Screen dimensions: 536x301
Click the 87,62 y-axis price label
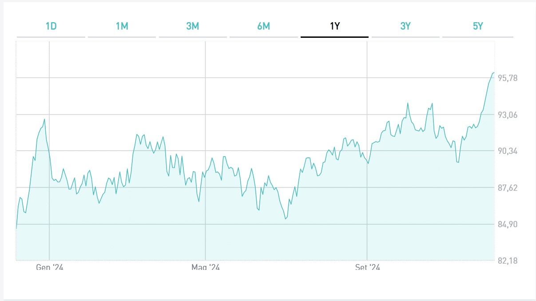coord(508,188)
